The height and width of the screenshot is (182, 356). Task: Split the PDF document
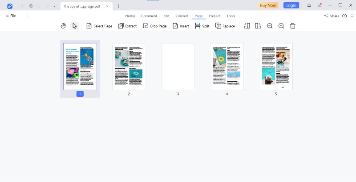click(202, 26)
